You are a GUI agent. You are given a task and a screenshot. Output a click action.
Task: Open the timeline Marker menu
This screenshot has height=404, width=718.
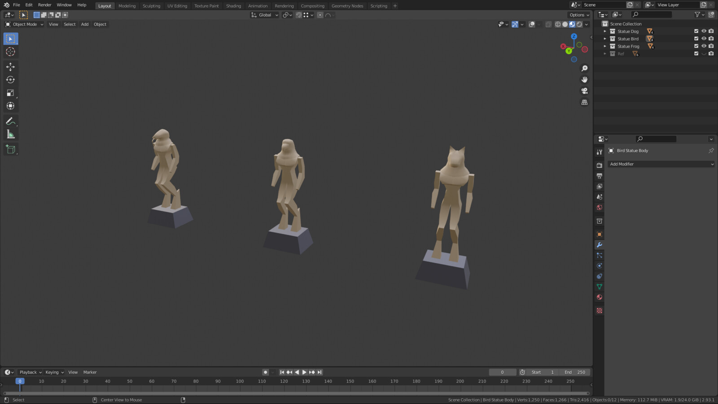[x=90, y=372]
